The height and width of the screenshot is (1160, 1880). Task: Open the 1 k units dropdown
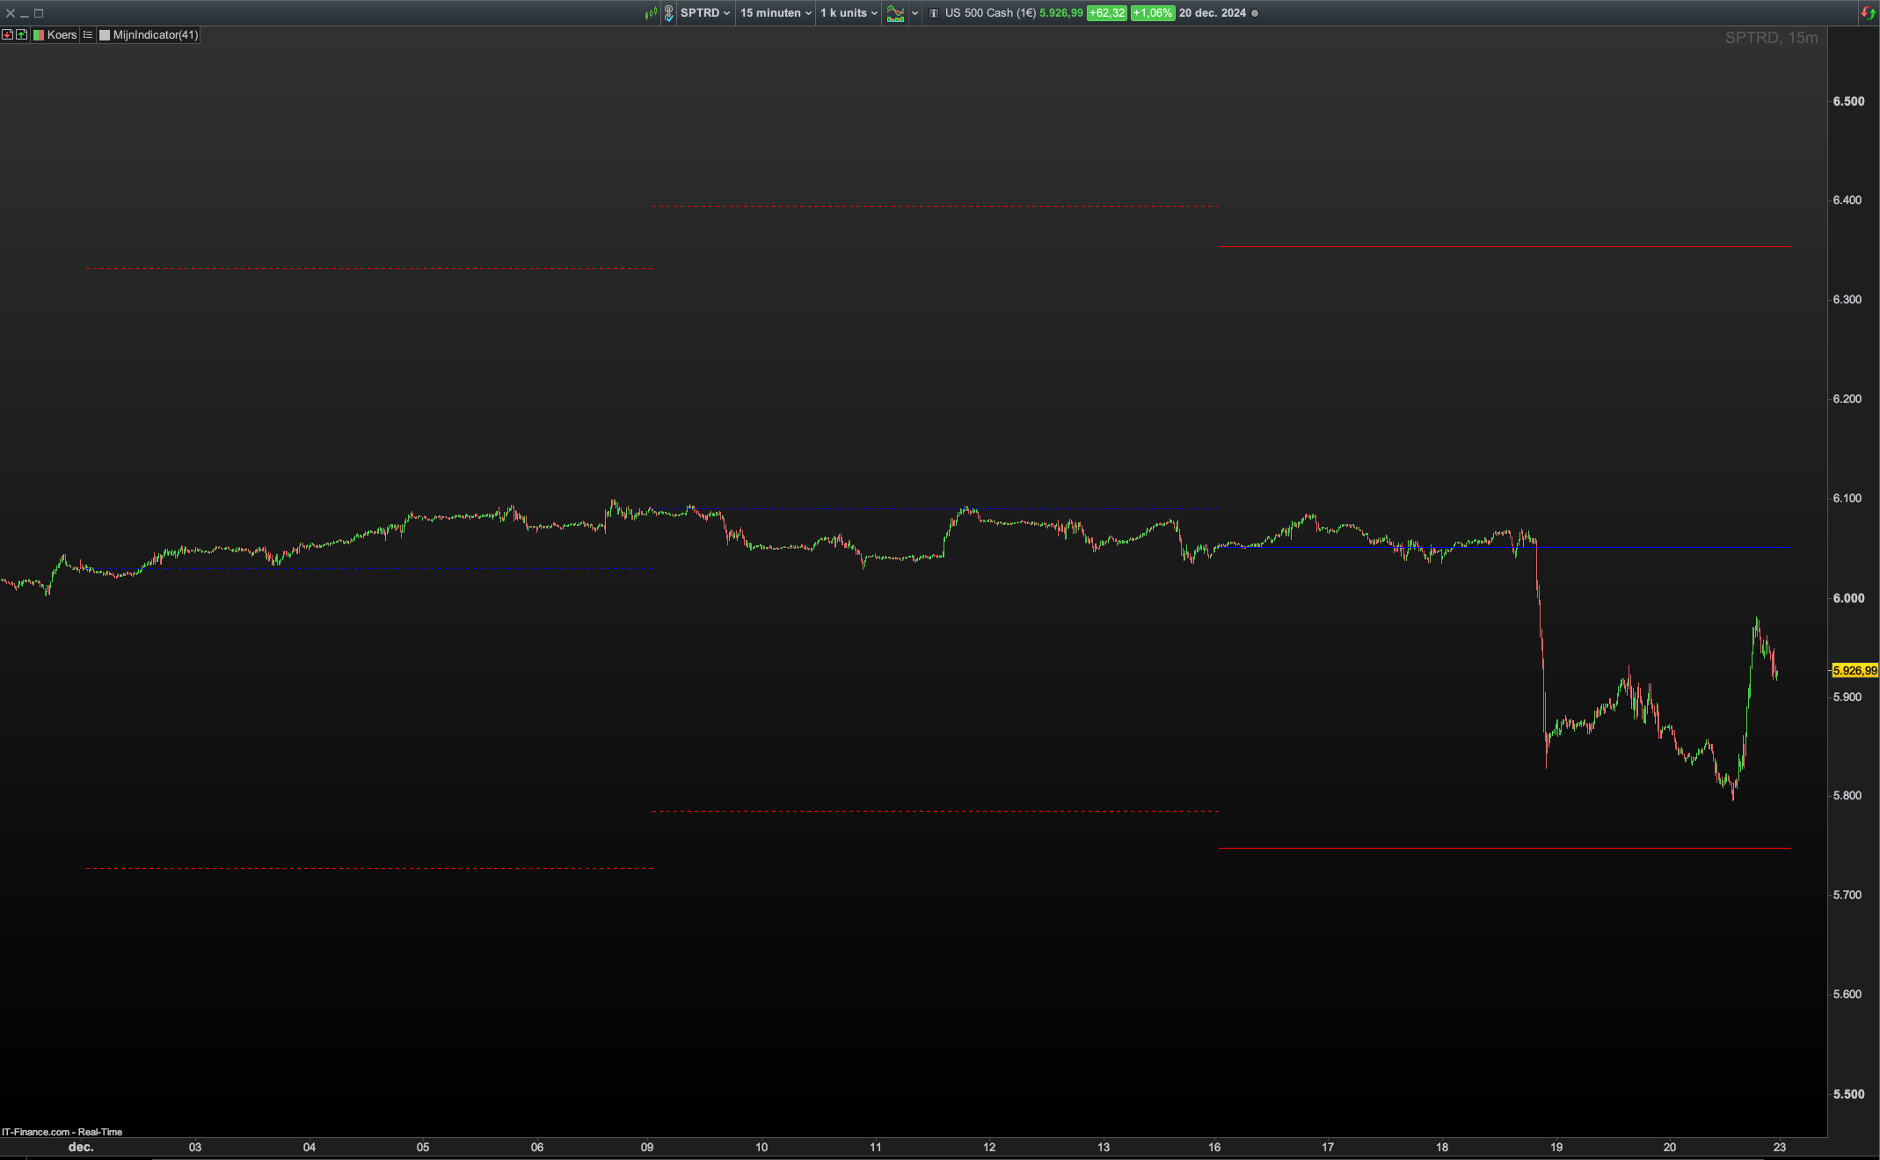click(849, 13)
